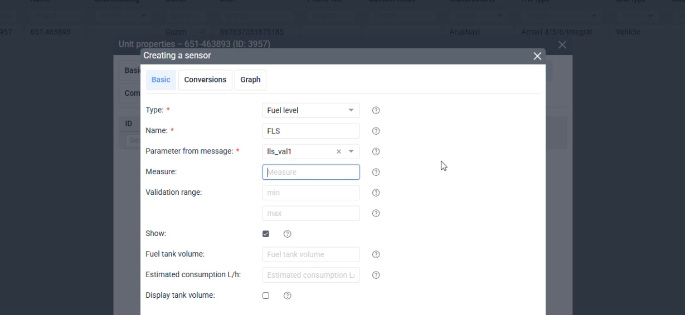Switch to the Basic tab
The width and height of the screenshot is (685, 315).
click(x=161, y=80)
